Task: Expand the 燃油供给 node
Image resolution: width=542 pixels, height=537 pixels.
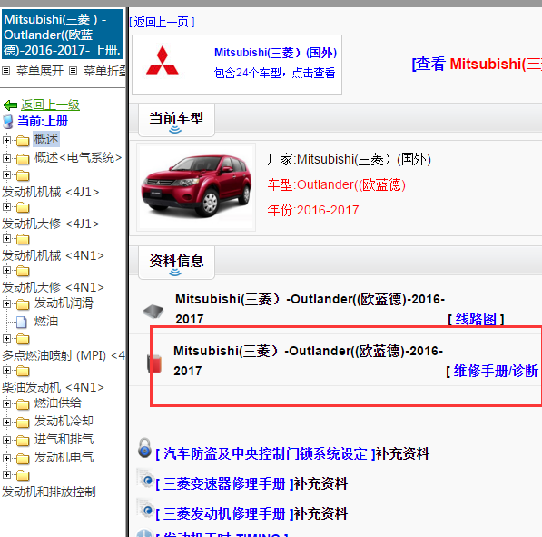Action: click(x=6, y=403)
